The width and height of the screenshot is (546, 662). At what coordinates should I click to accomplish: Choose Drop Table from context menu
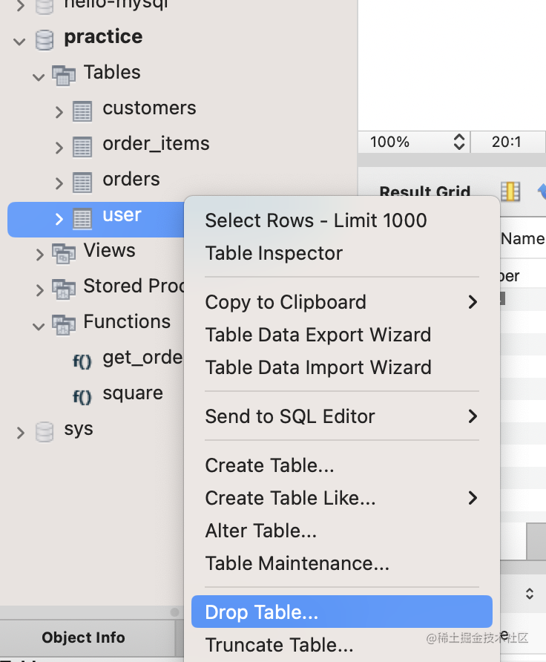point(262,612)
